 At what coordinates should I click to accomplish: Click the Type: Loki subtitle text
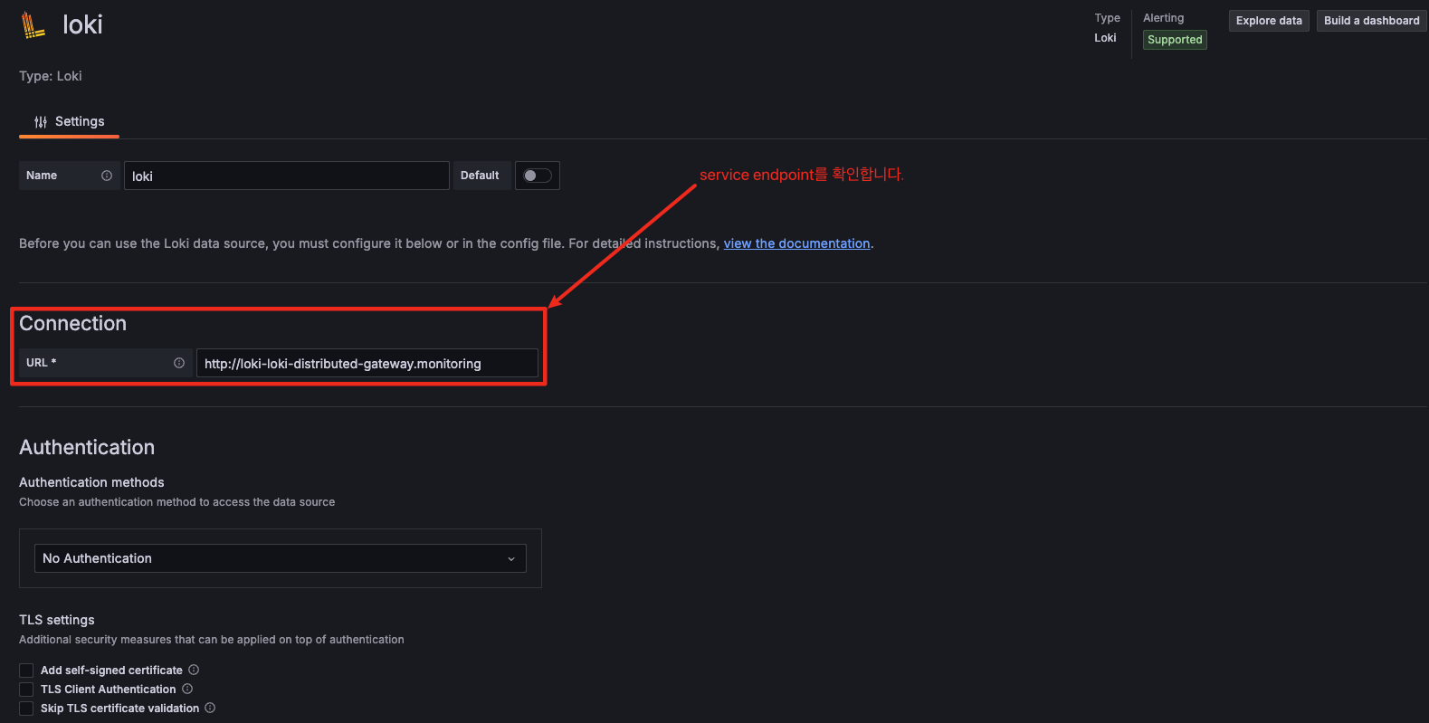(x=51, y=76)
